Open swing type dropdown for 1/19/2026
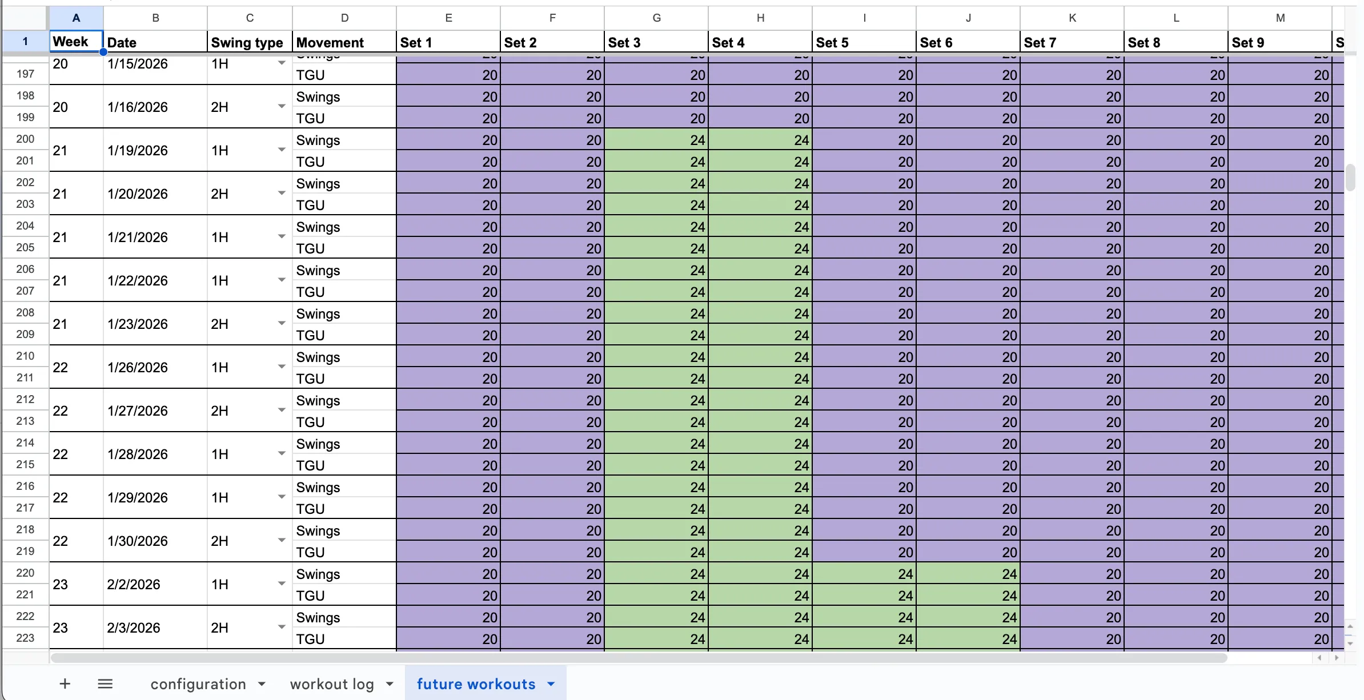This screenshot has height=700, width=1364. [280, 149]
